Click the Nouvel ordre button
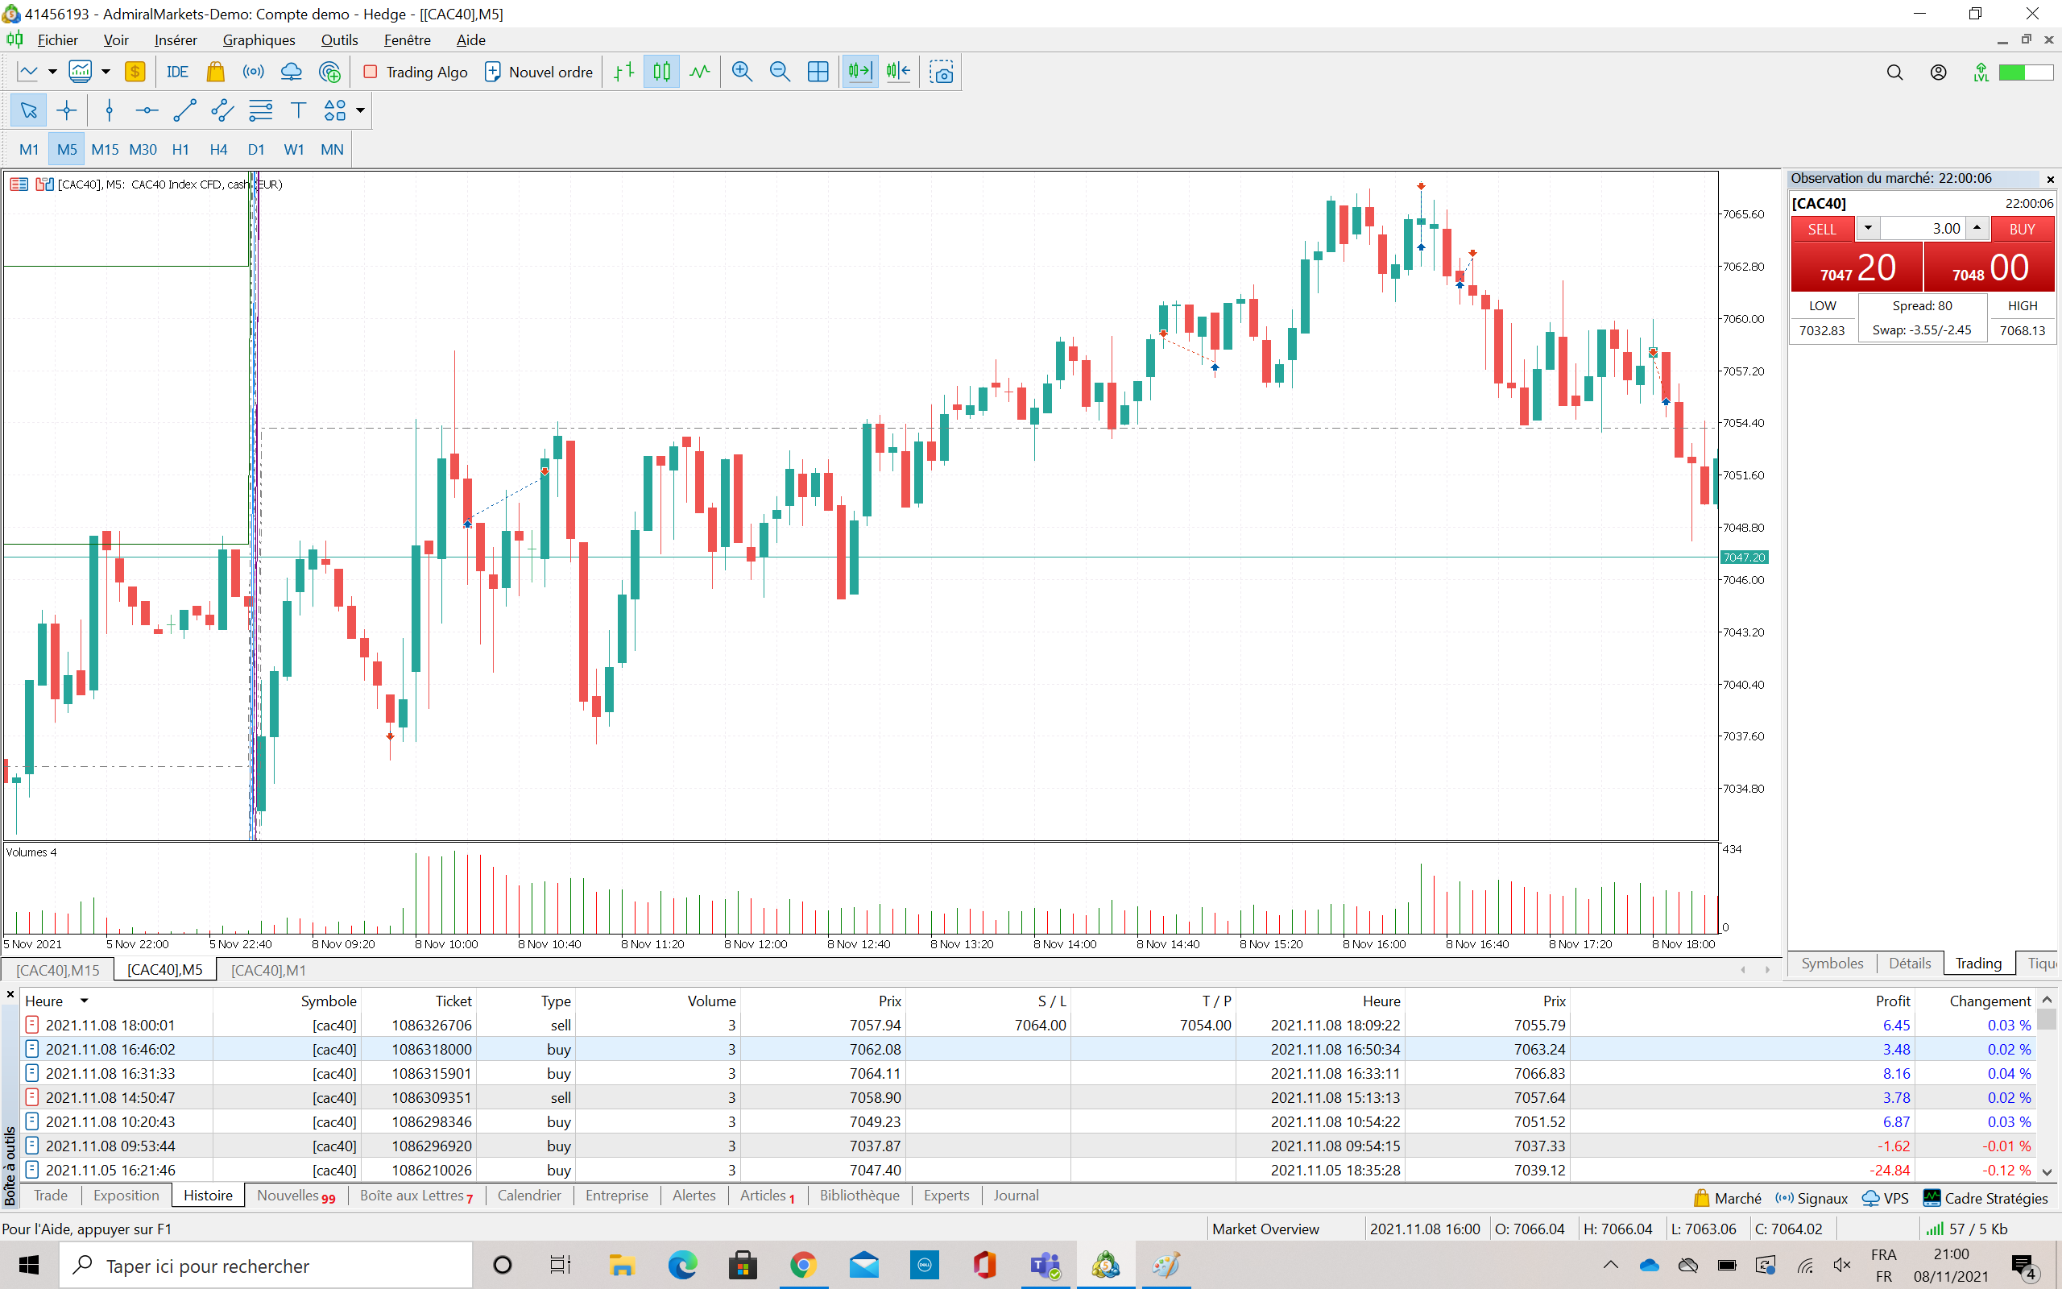Screen dimensions: 2062x1289 pyautogui.click(x=539, y=73)
